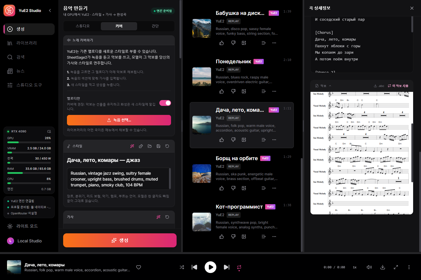This screenshot has width=421, height=280.
Task: Click the large 생성 generate button
Action: coord(120,240)
